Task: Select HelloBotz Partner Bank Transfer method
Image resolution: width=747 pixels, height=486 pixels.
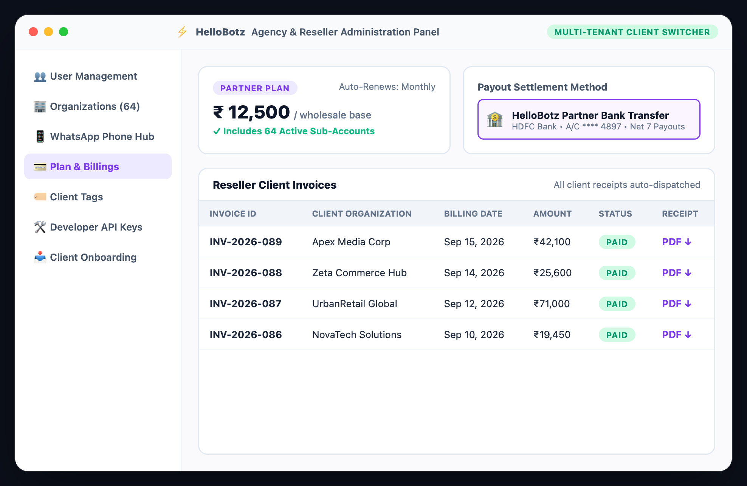Action: (x=589, y=119)
